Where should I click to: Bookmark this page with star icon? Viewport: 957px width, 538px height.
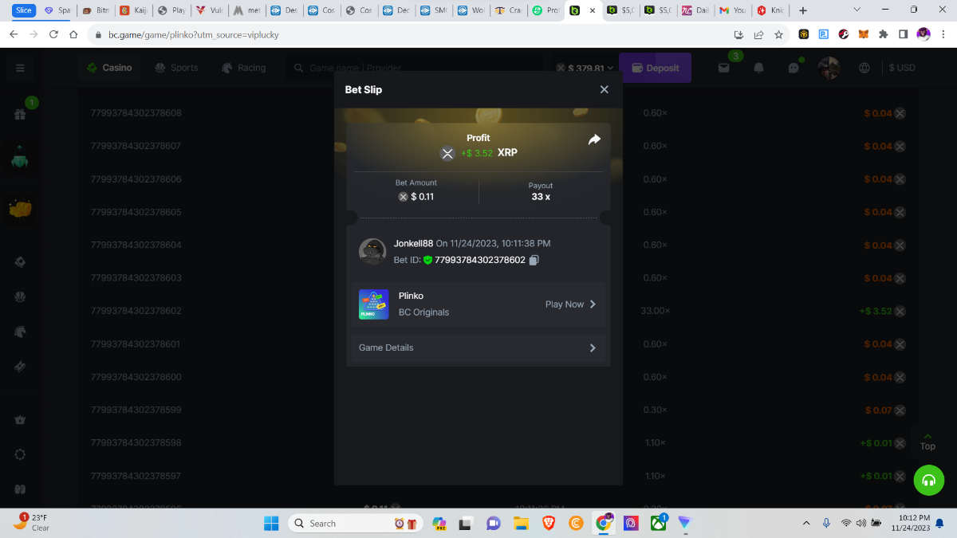tap(778, 35)
